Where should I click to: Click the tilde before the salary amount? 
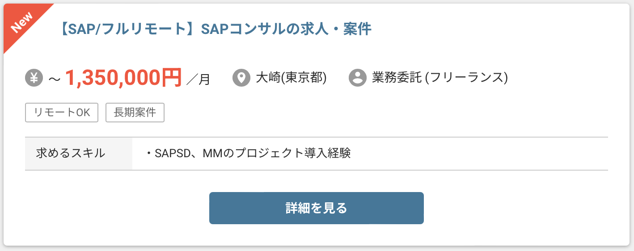coord(55,79)
